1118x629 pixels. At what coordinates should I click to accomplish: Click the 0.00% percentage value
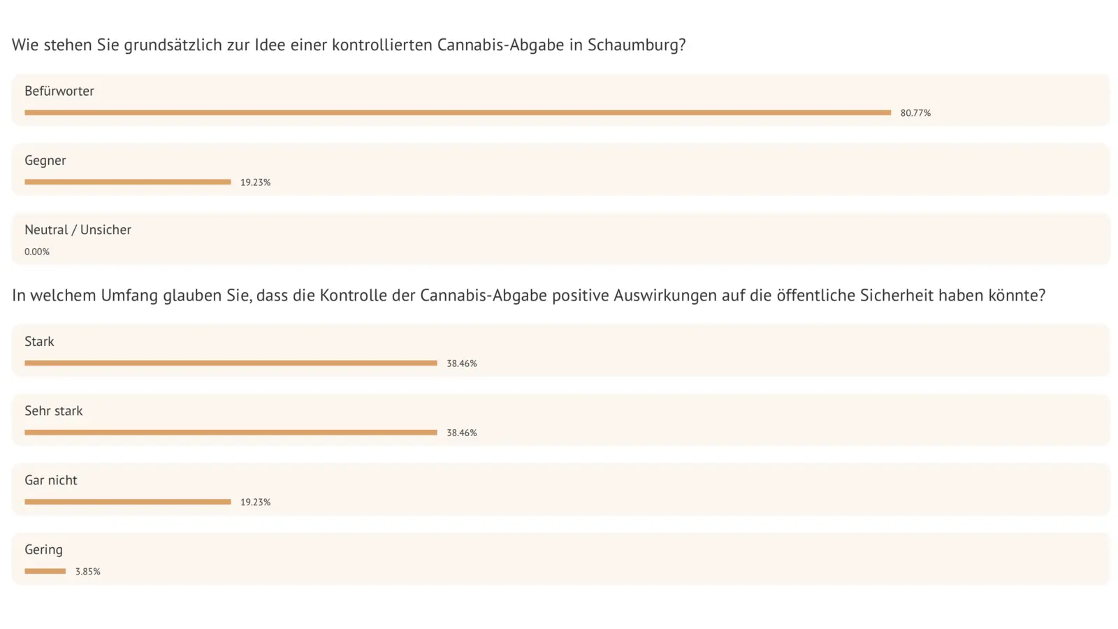[x=37, y=252]
